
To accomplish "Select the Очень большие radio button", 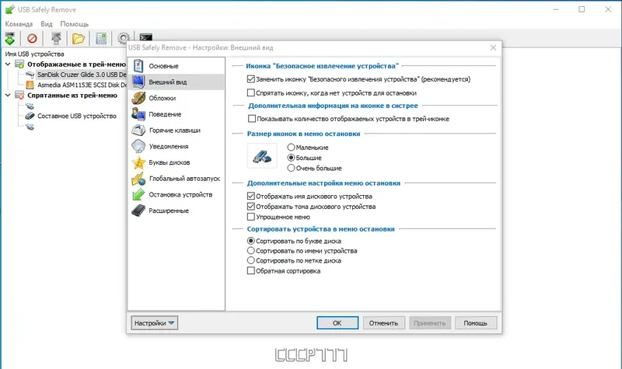I will (x=291, y=168).
